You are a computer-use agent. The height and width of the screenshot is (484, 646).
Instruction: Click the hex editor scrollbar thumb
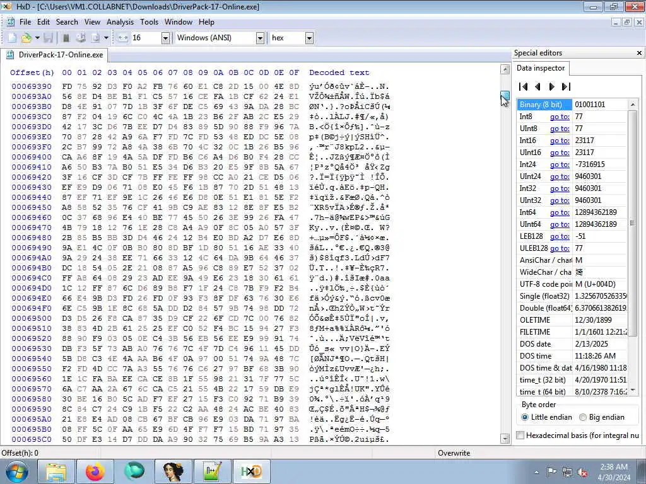[x=505, y=96]
